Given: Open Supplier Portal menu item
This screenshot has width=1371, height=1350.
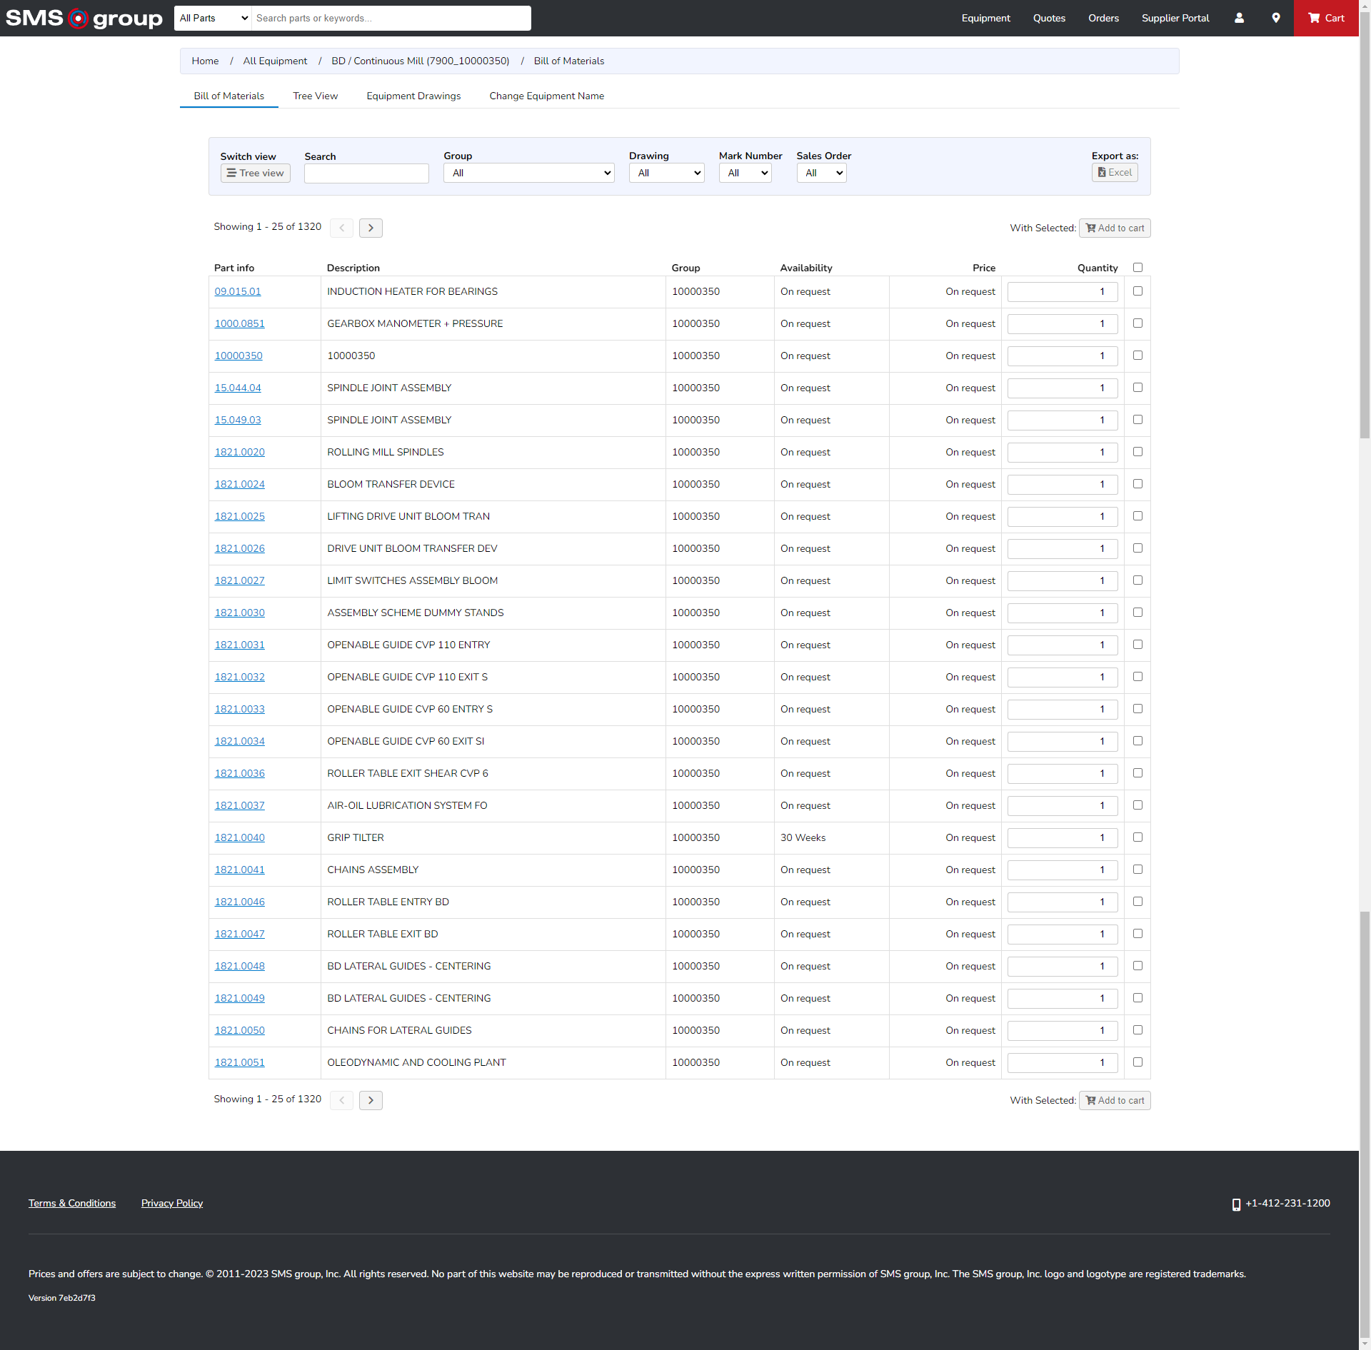Looking at the screenshot, I should click(x=1175, y=18).
